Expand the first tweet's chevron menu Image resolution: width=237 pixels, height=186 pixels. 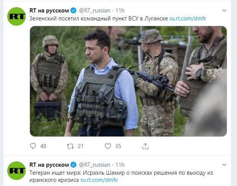coord(224,11)
